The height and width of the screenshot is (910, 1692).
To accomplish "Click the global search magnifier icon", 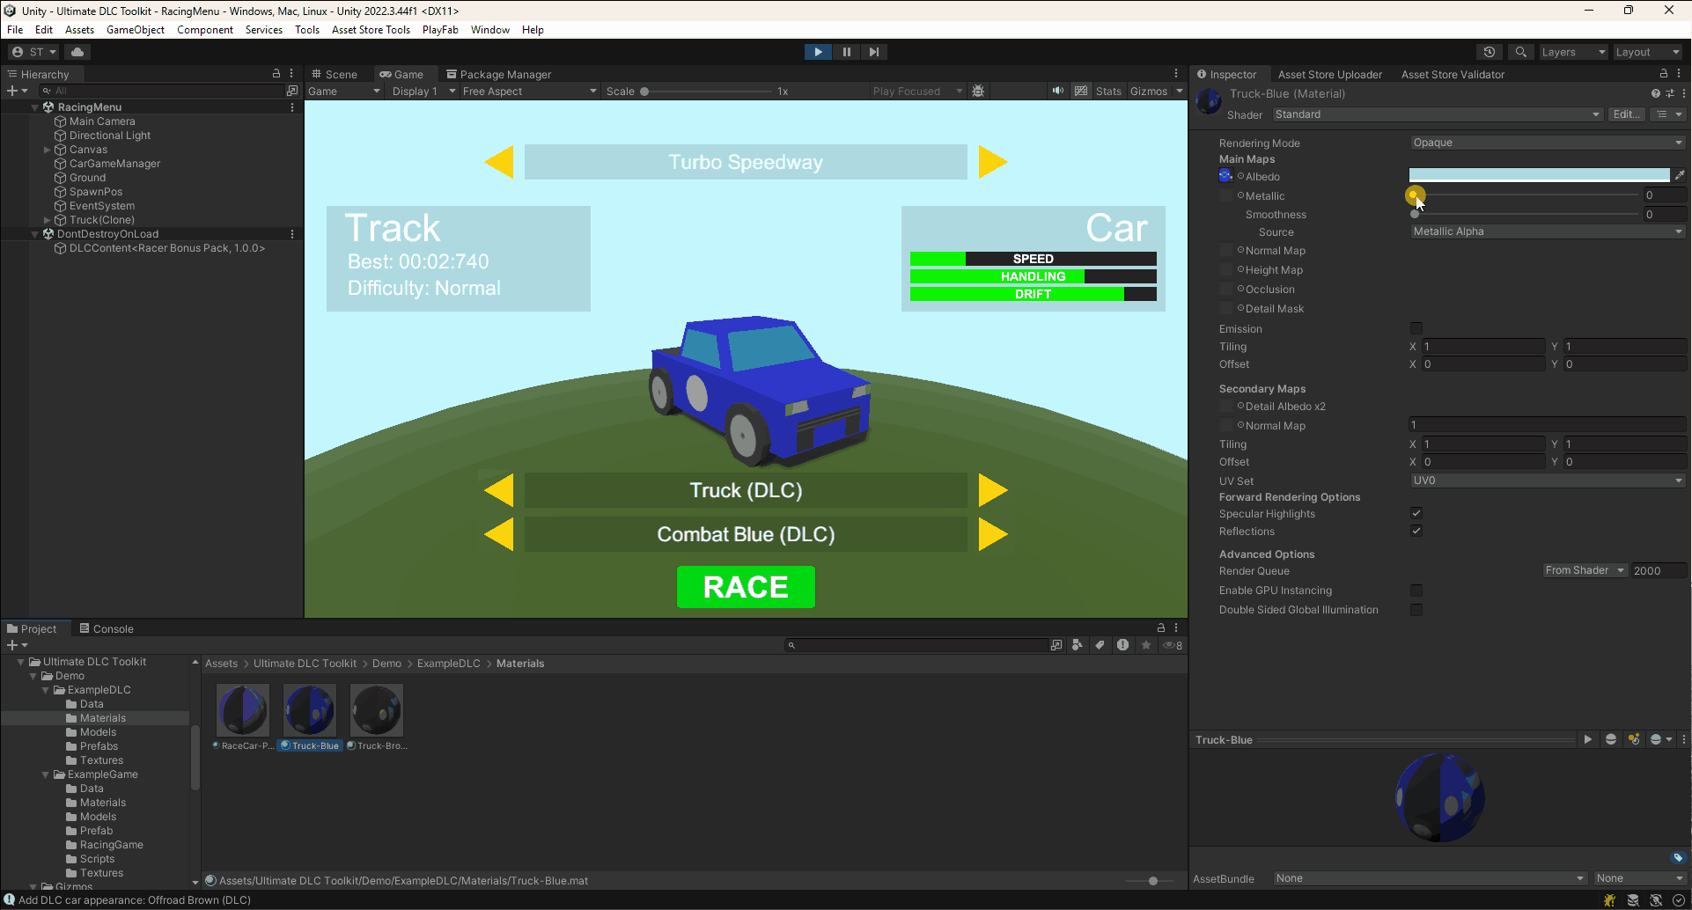I will [1520, 52].
